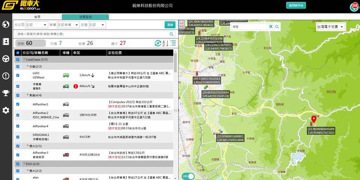Image resolution: width=360 pixels, height=180 pixels.
Task: Toggle list layout icon beside A-Z sort
Action: pos(173,43)
